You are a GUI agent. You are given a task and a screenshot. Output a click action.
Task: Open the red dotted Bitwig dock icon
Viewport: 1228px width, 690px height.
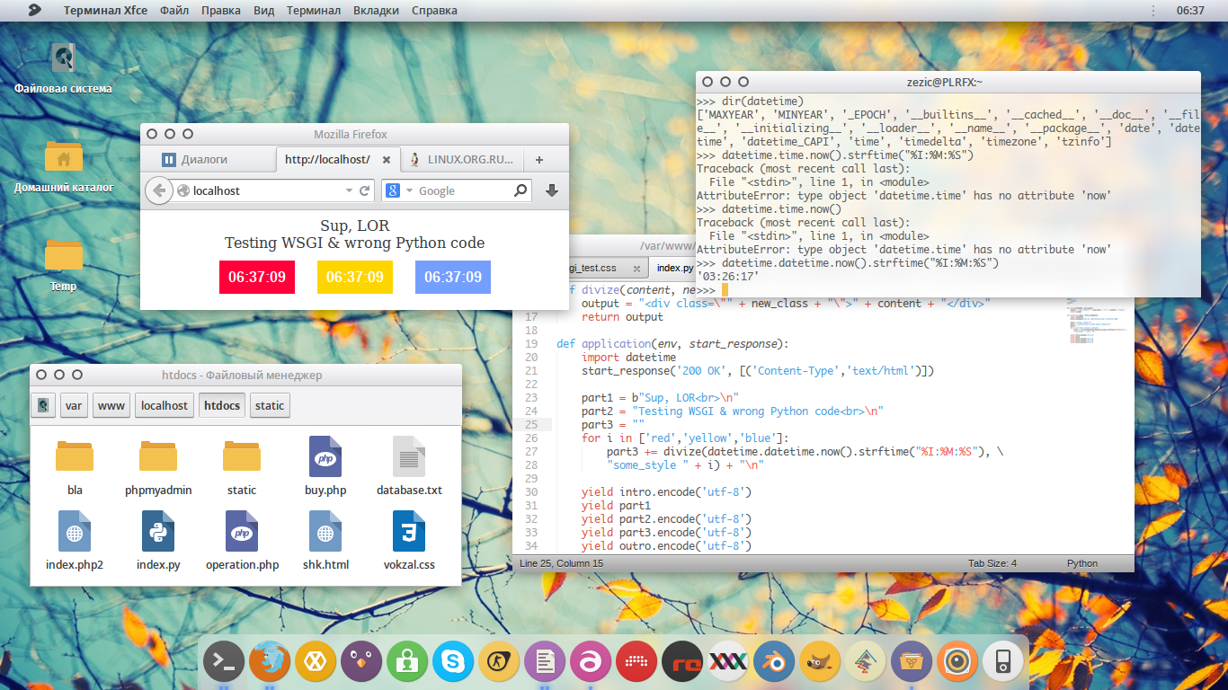636,663
